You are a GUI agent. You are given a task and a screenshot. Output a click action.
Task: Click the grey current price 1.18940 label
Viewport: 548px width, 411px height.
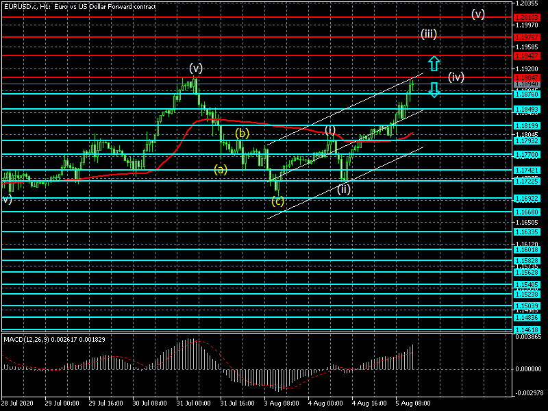pos(527,84)
